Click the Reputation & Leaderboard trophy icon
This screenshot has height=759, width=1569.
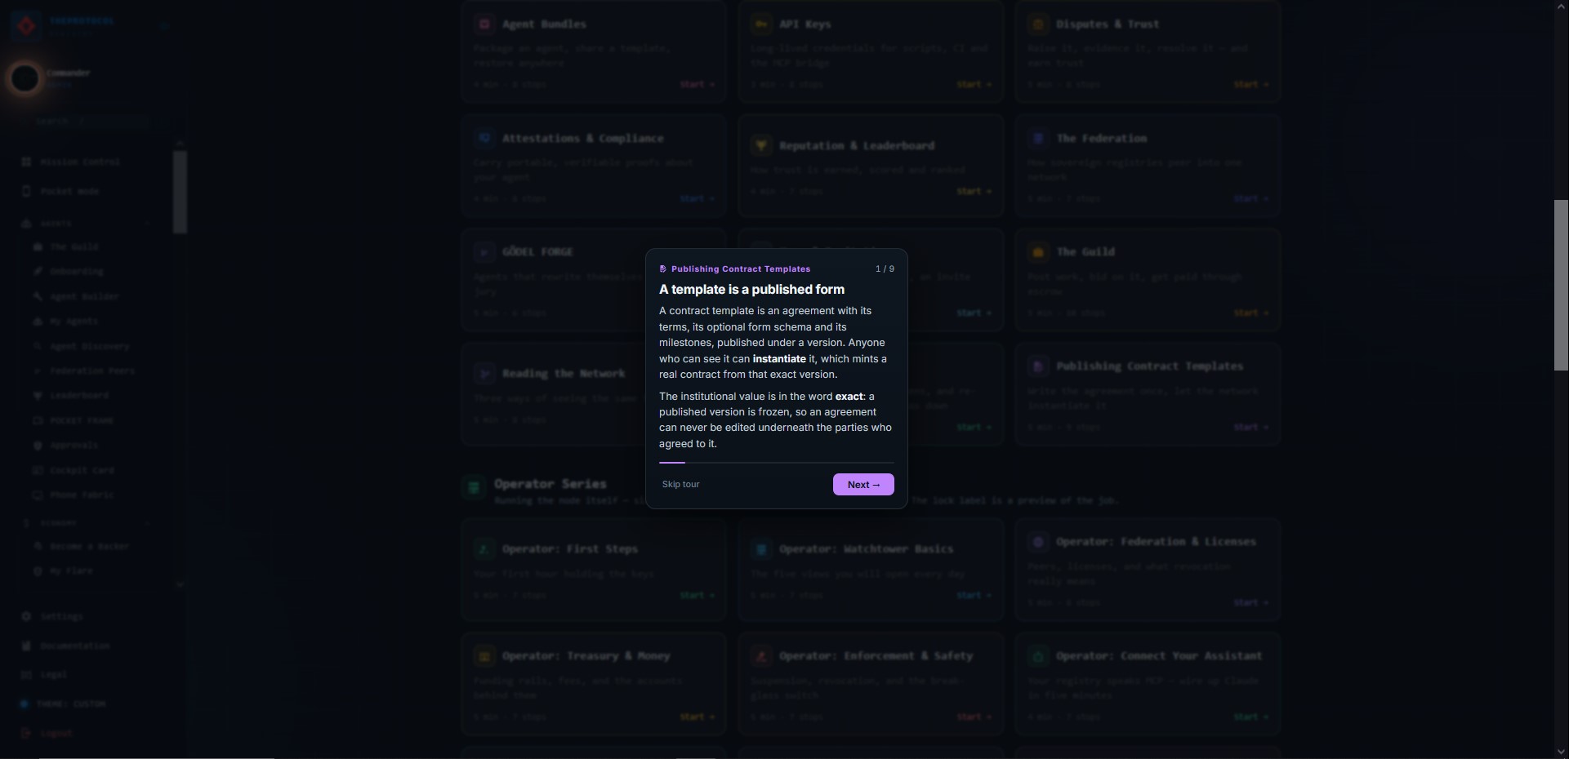761,145
